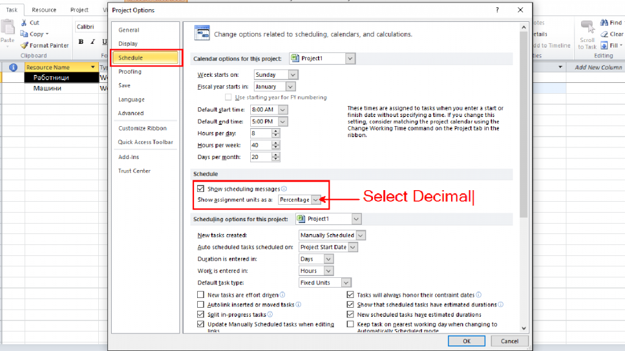The image size is (625, 351).
Task: Open the Default task type dropdown
Action: (346, 283)
